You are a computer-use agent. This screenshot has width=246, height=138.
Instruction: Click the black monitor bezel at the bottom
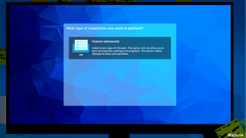point(120,129)
